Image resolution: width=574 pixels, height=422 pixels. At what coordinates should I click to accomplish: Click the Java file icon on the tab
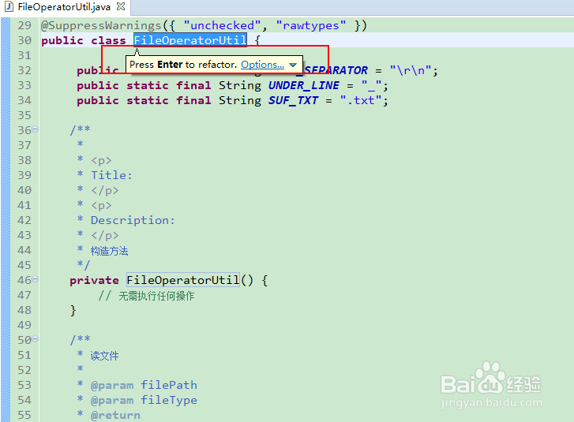[9, 6]
